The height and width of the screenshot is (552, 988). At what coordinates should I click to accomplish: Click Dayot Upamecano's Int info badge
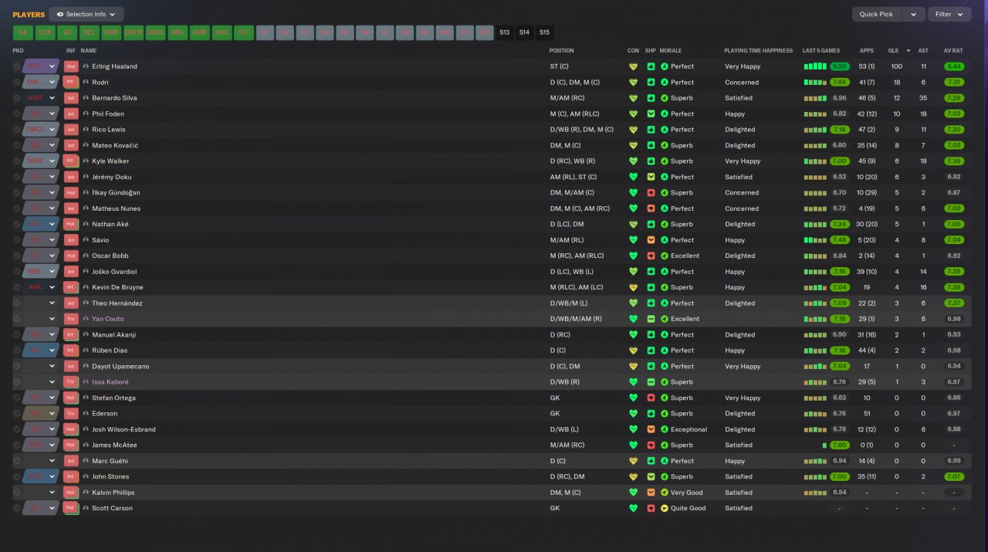(71, 366)
